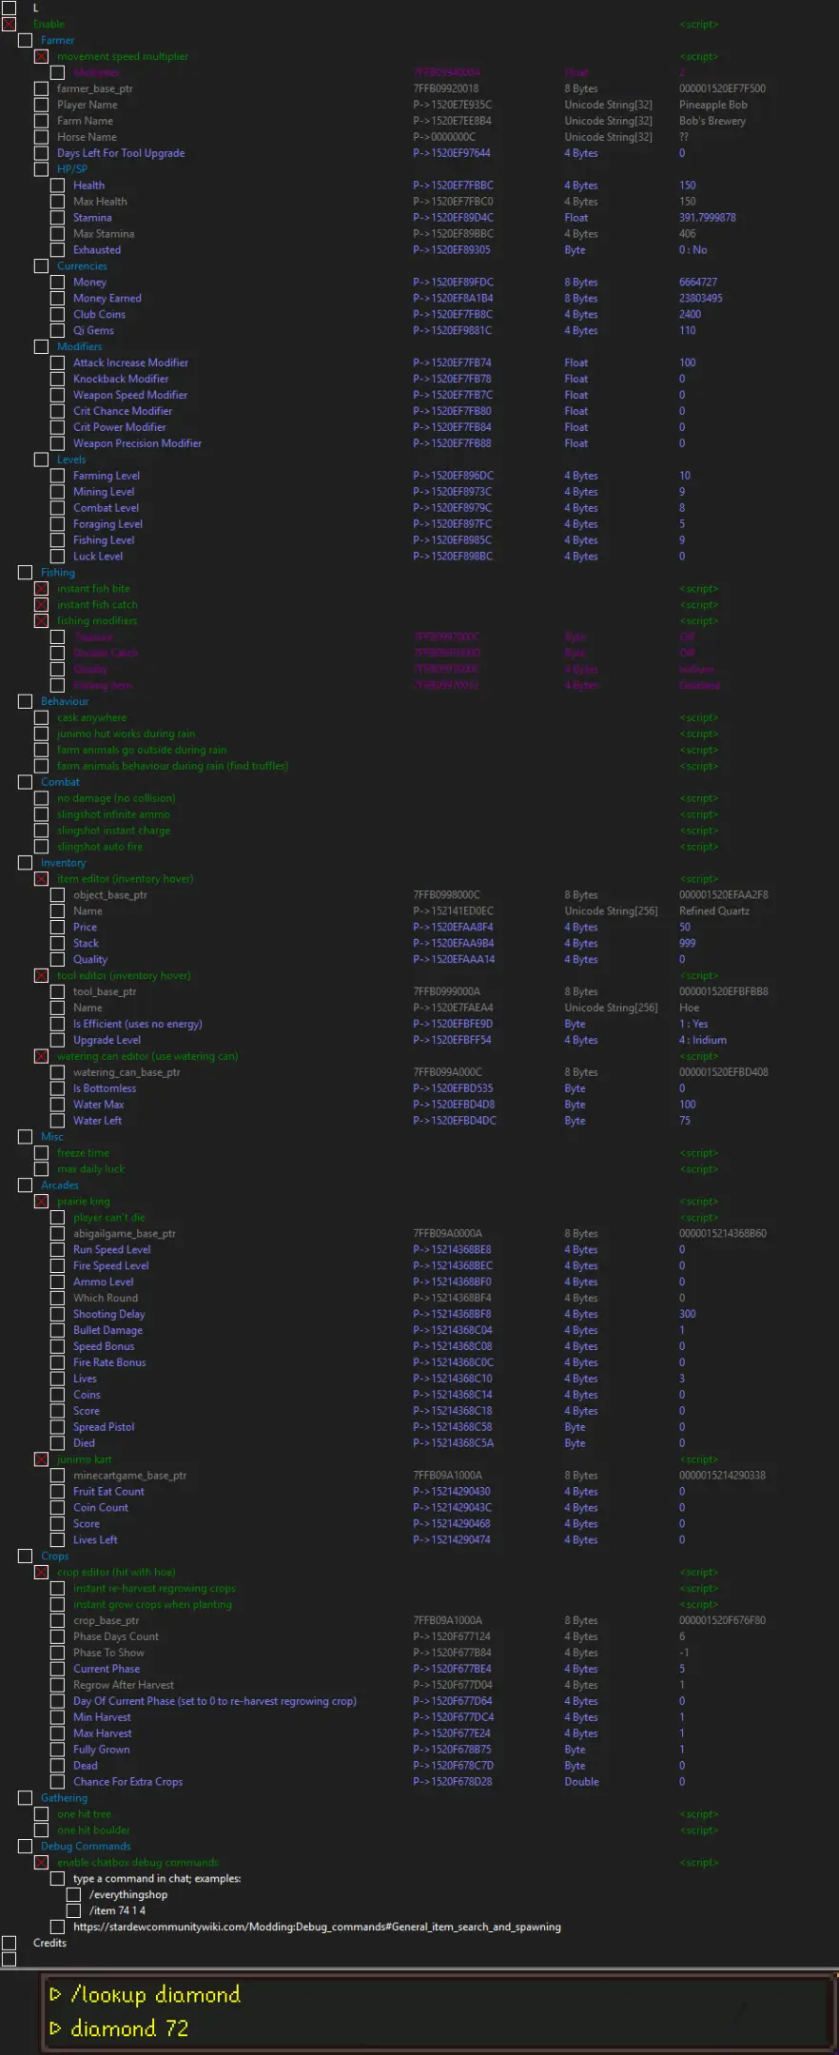This screenshot has height=2055, width=839.
Task: Select the Refined Quartz value
Action: [713, 910]
